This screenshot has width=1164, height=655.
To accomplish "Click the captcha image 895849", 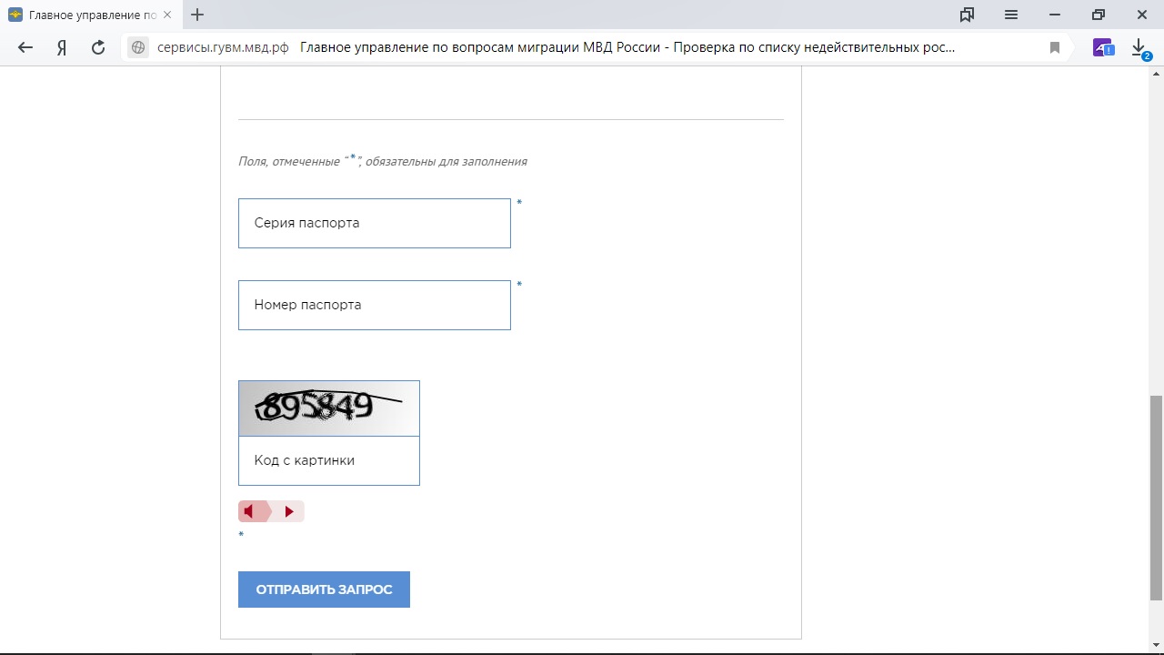I will coord(329,408).
